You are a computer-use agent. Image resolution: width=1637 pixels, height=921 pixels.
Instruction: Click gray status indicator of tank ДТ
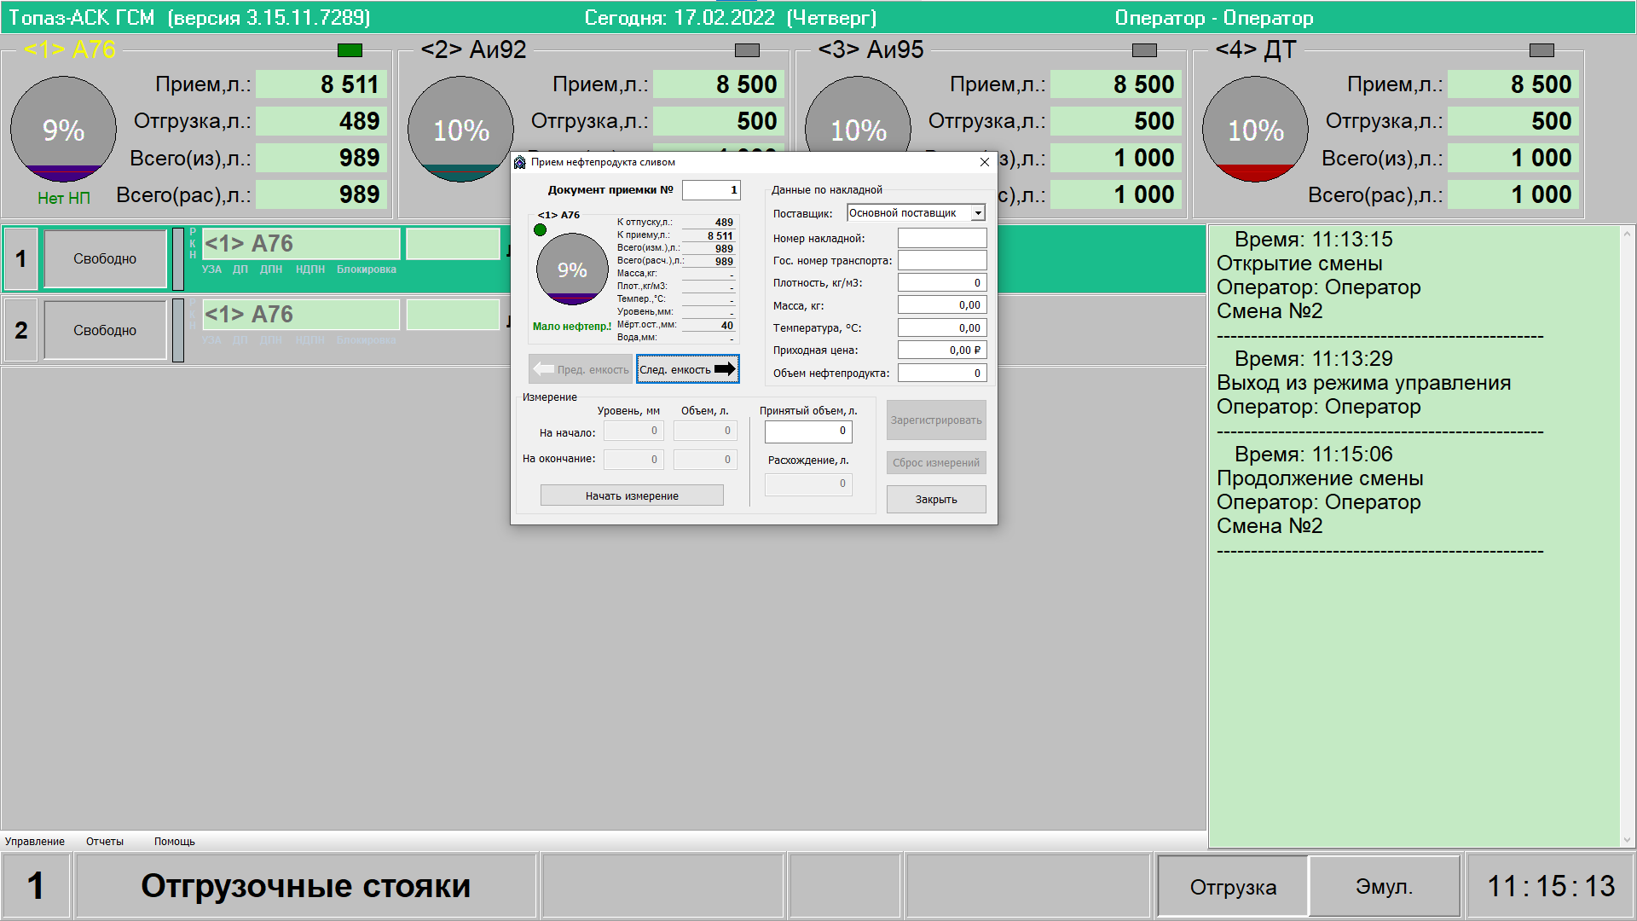tap(1542, 50)
